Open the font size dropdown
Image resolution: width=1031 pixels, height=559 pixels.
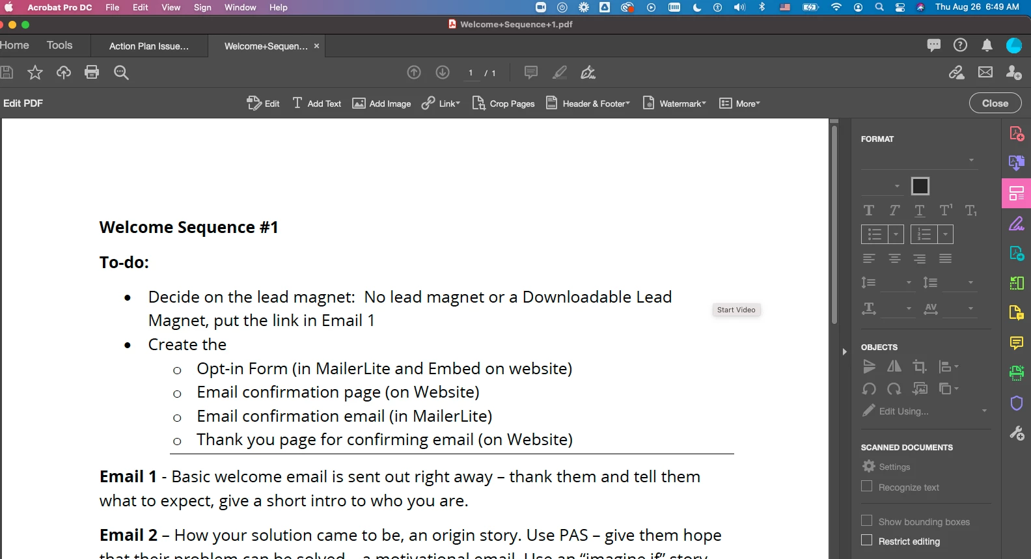tap(882, 186)
